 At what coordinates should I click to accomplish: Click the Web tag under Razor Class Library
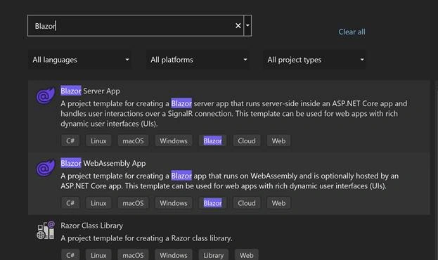(x=247, y=255)
